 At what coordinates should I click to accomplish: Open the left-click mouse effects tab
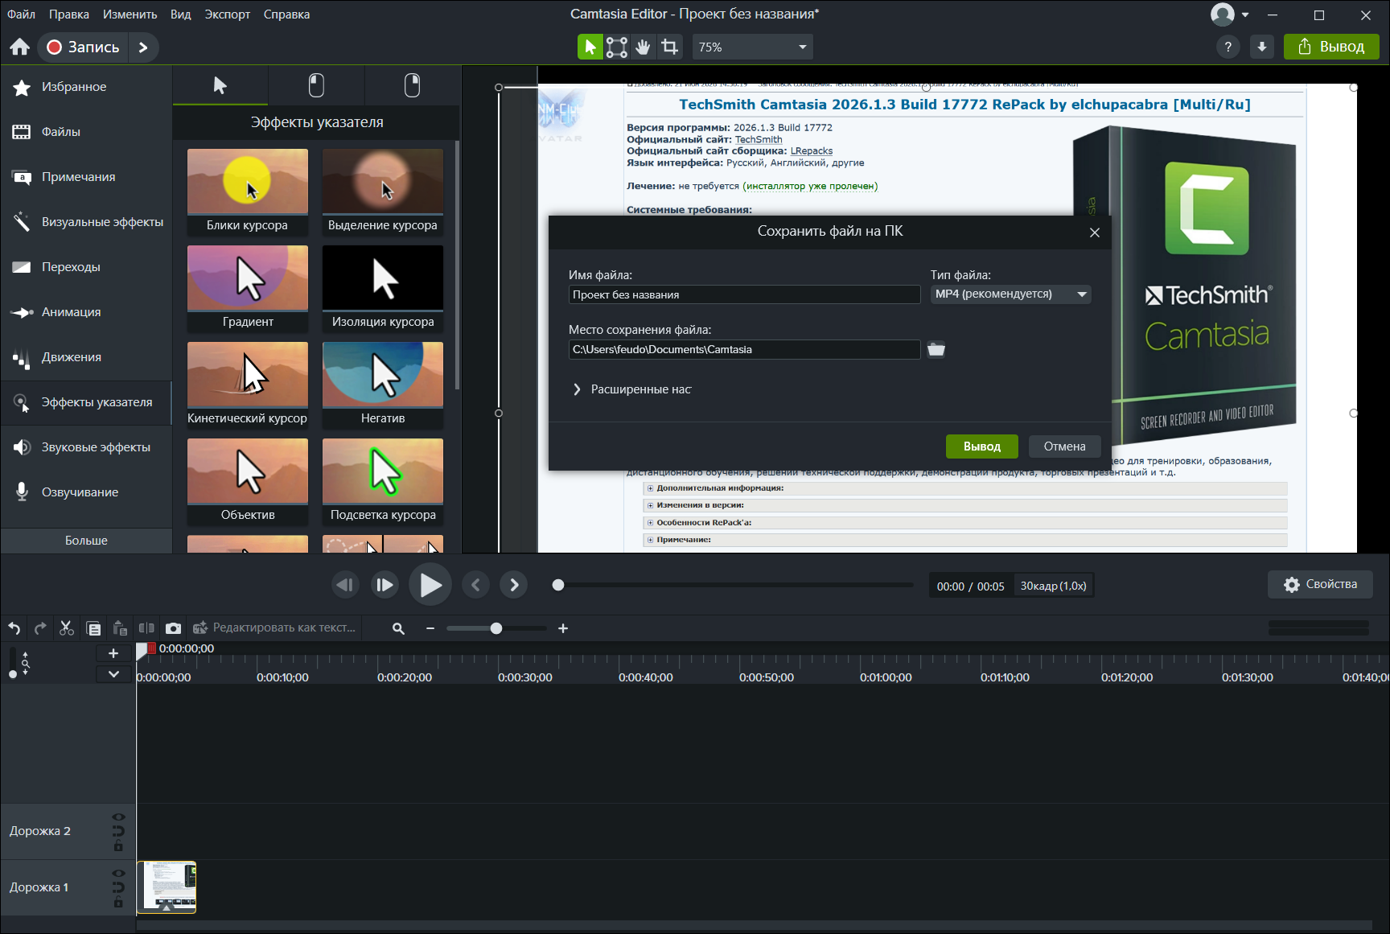click(316, 85)
